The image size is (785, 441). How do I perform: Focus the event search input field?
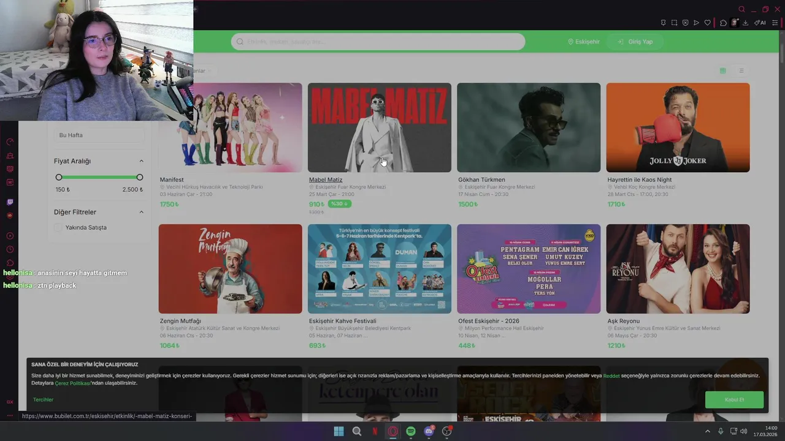(x=378, y=42)
